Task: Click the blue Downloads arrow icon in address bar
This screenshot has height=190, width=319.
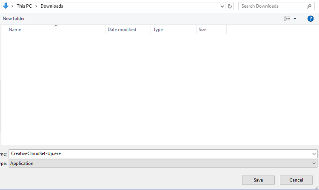Action: (6, 6)
